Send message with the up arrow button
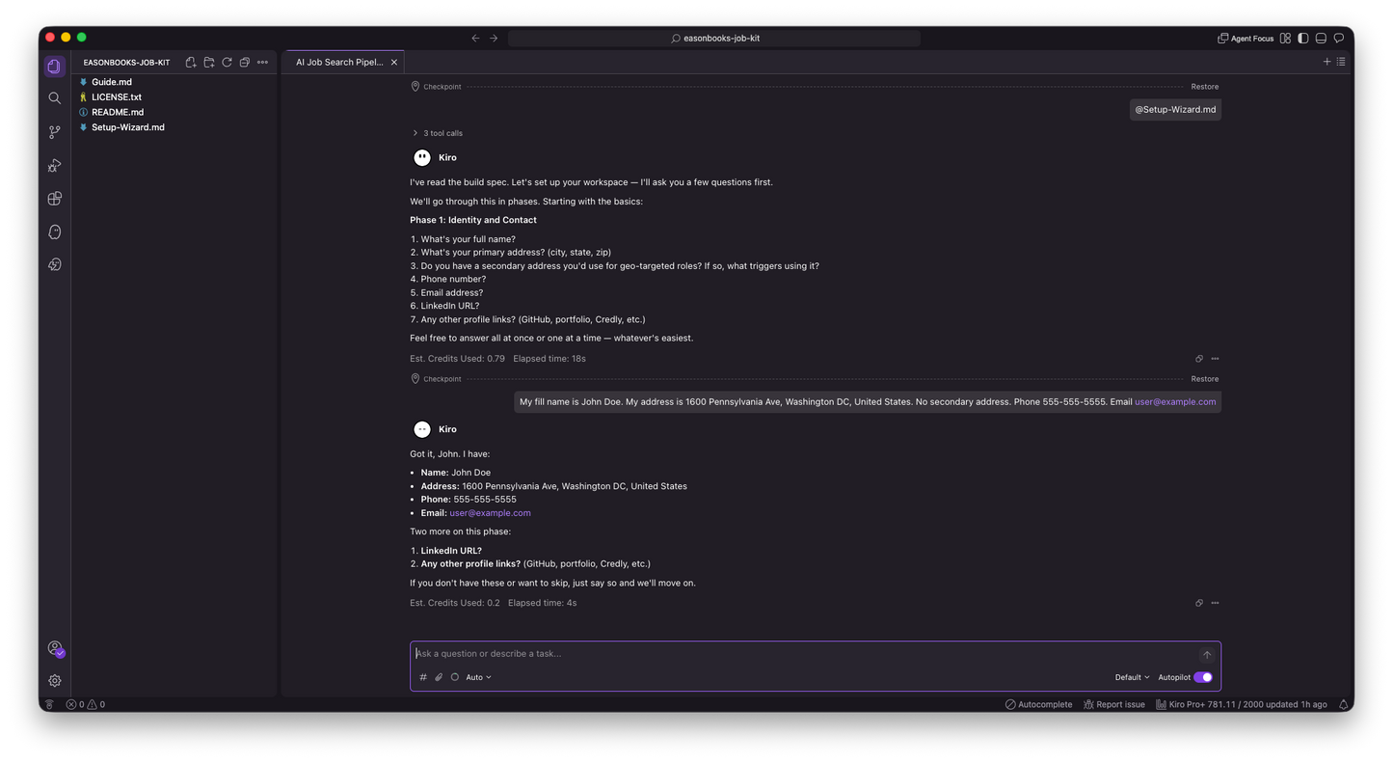The height and width of the screenshot is (763, 1393). tap(1207, 655)
